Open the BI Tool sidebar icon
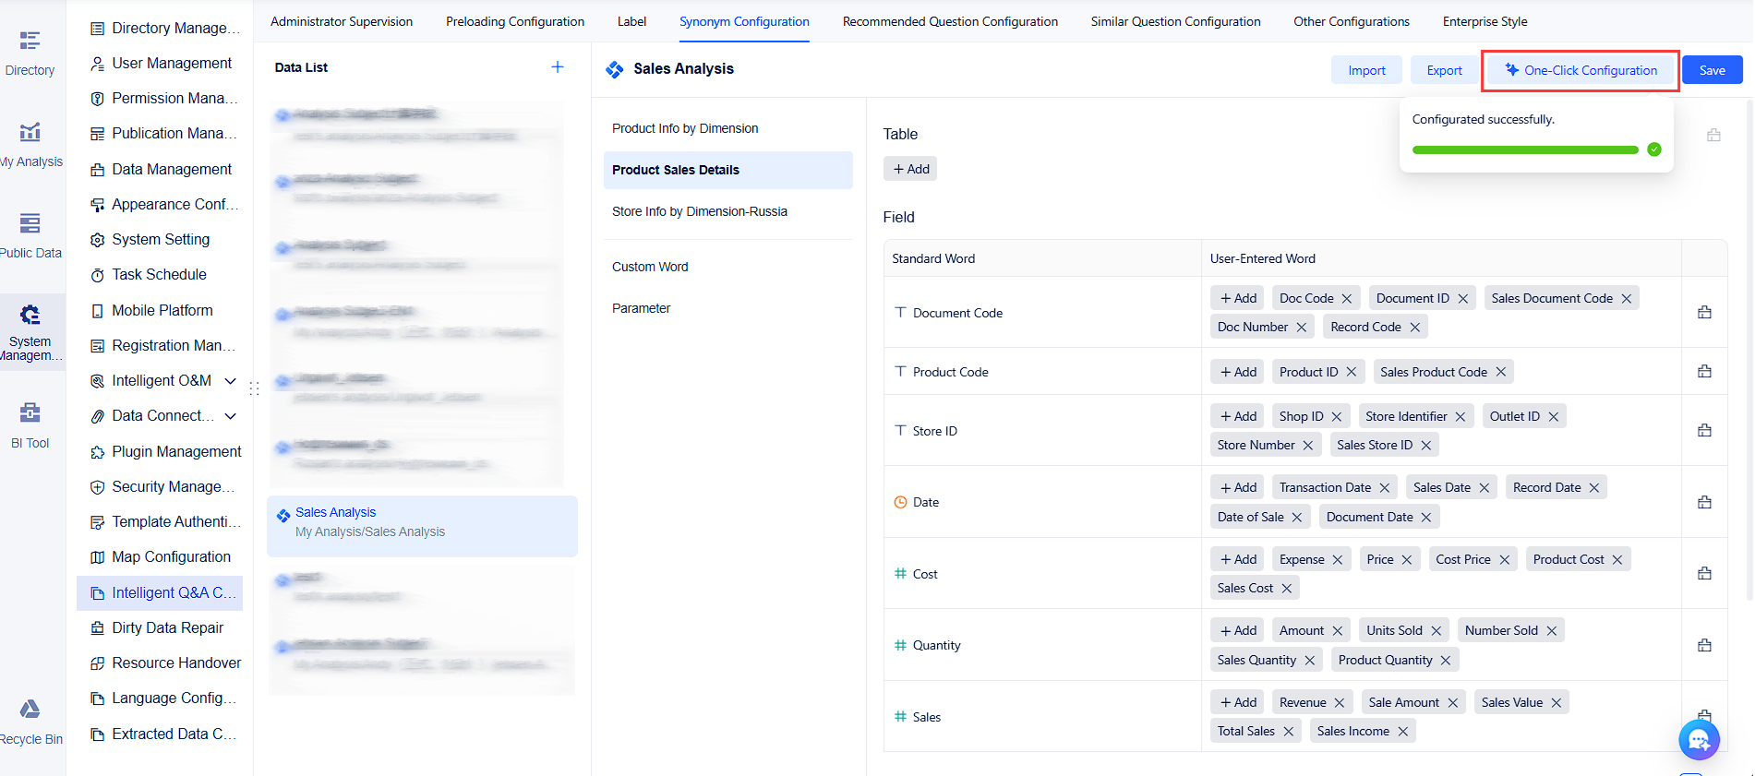The image size is (1755, 776). point(30,424)
